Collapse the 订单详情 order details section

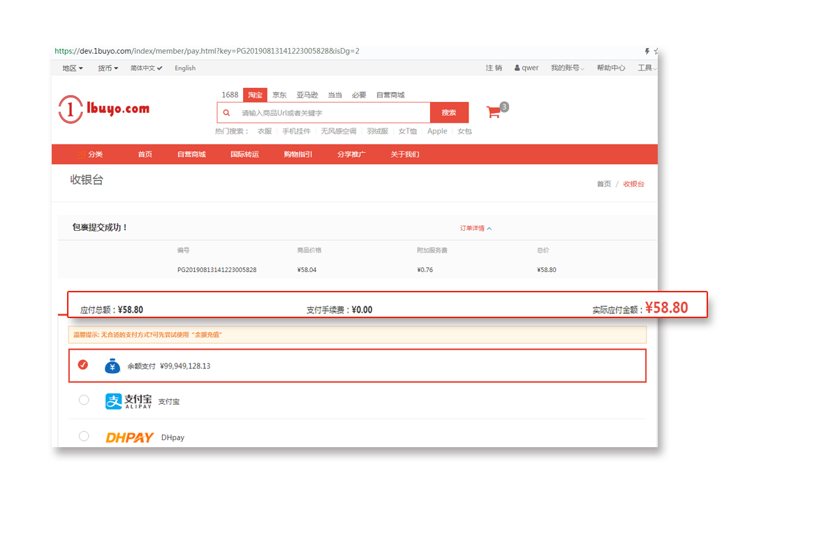click(476, 228)
